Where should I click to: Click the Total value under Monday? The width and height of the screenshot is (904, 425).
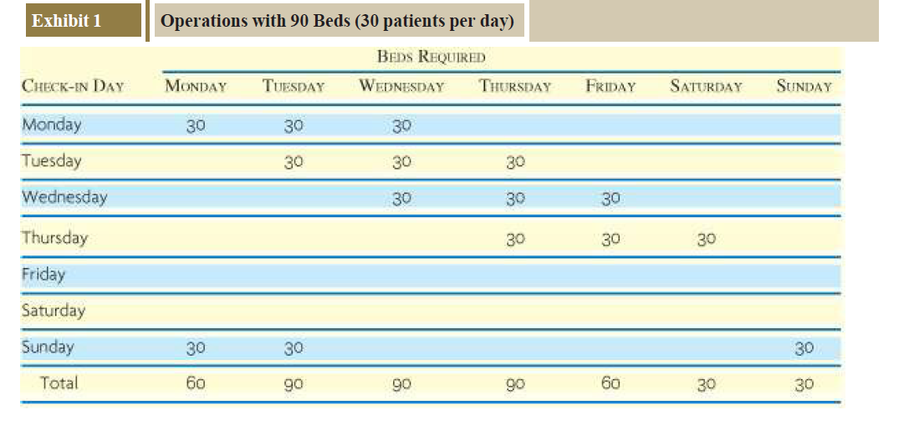point(196,383)
